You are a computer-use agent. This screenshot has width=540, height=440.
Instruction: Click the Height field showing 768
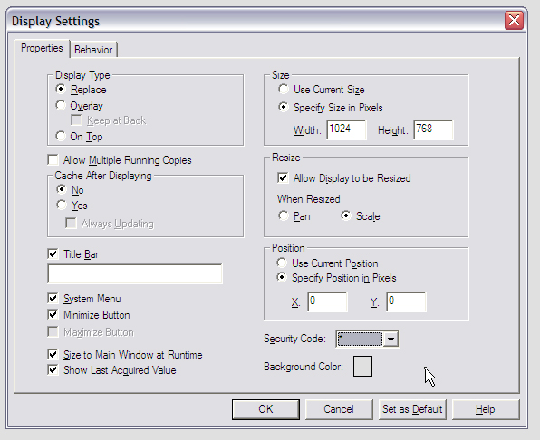point(433,129)
